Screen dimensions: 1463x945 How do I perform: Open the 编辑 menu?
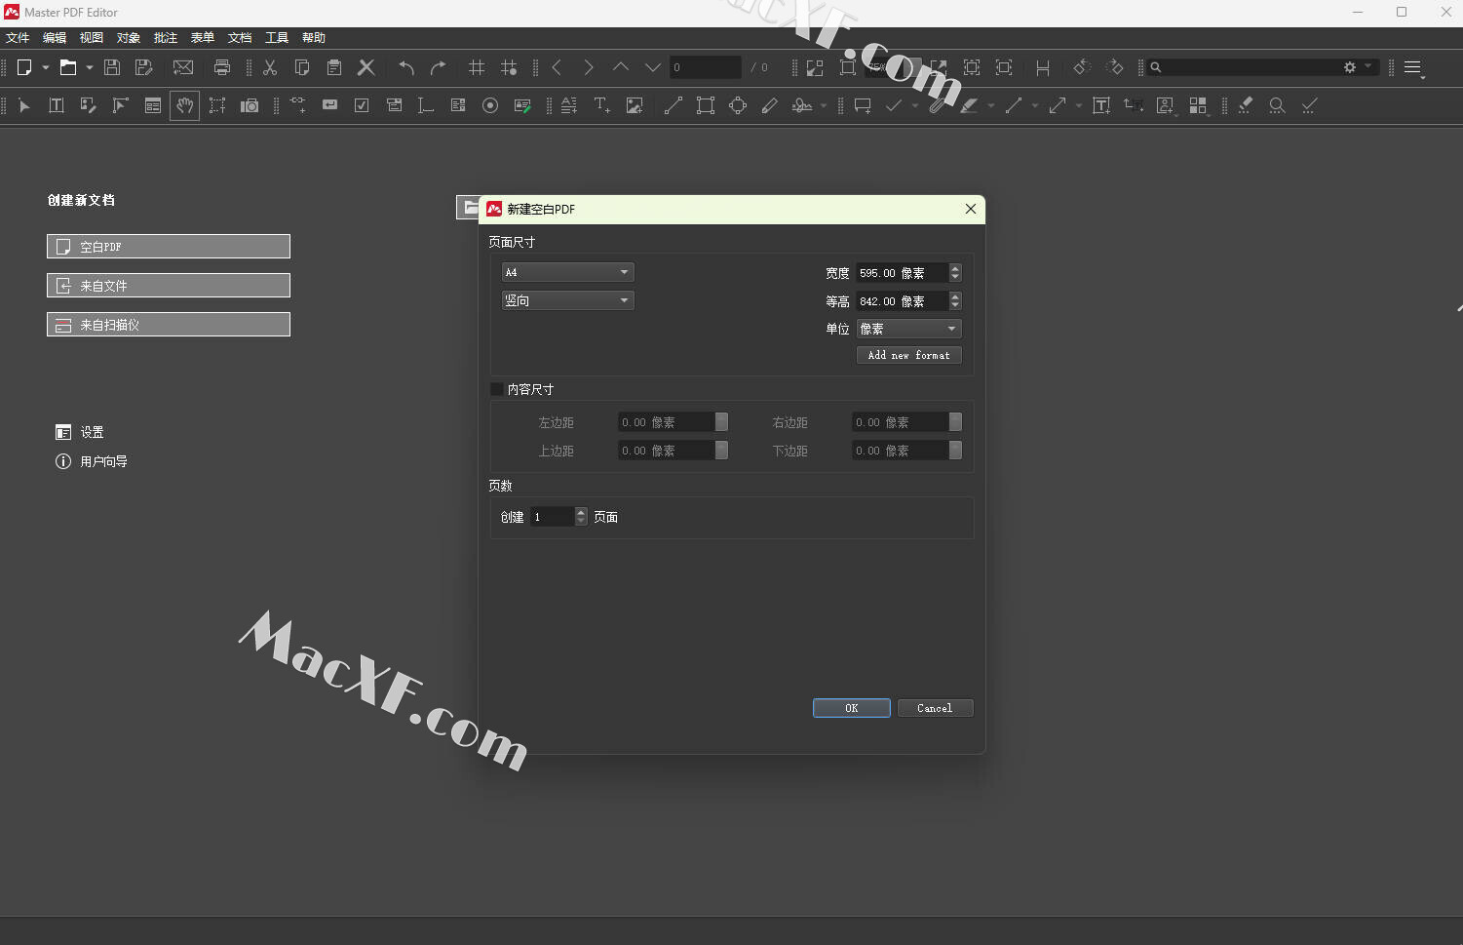pyautogui.click(x=55, y=37)
